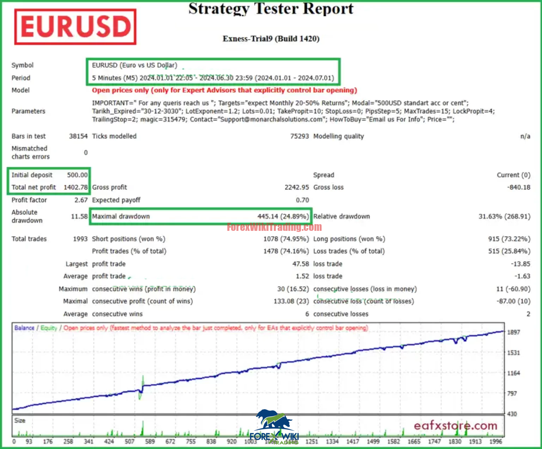Click the "Balance" legend label on chart
The width and height of the screenshot is (542, 449).
coord(24,328)
